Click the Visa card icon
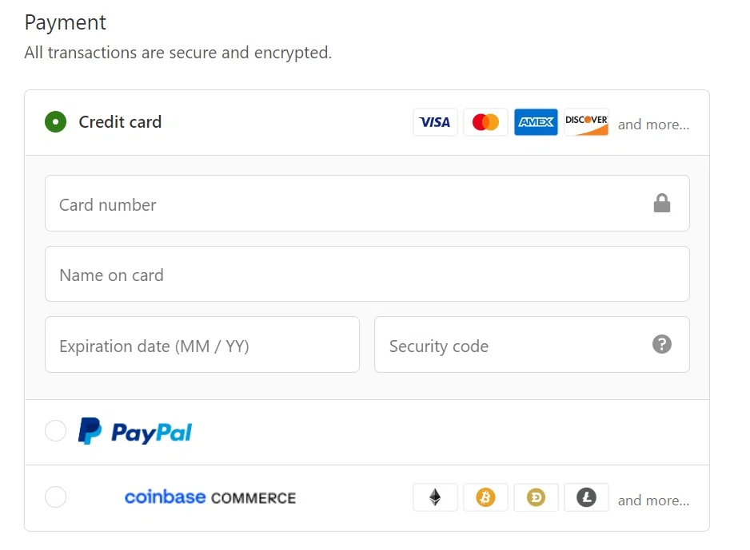750x550 pixels. [435, 122]
